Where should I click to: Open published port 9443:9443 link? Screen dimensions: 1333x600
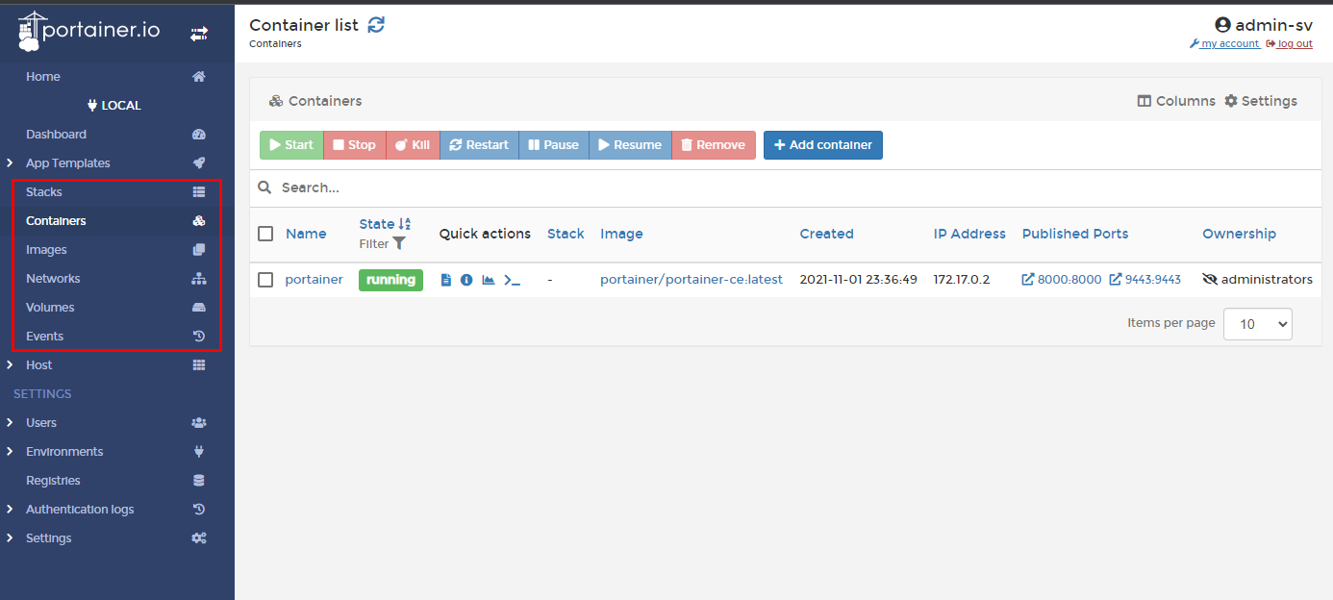pos(1145,280)
